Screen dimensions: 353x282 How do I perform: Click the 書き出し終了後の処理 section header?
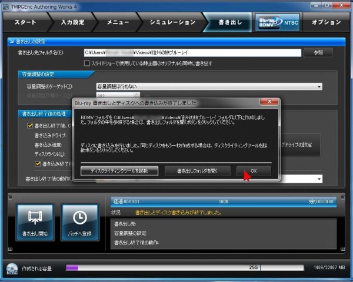44,113
